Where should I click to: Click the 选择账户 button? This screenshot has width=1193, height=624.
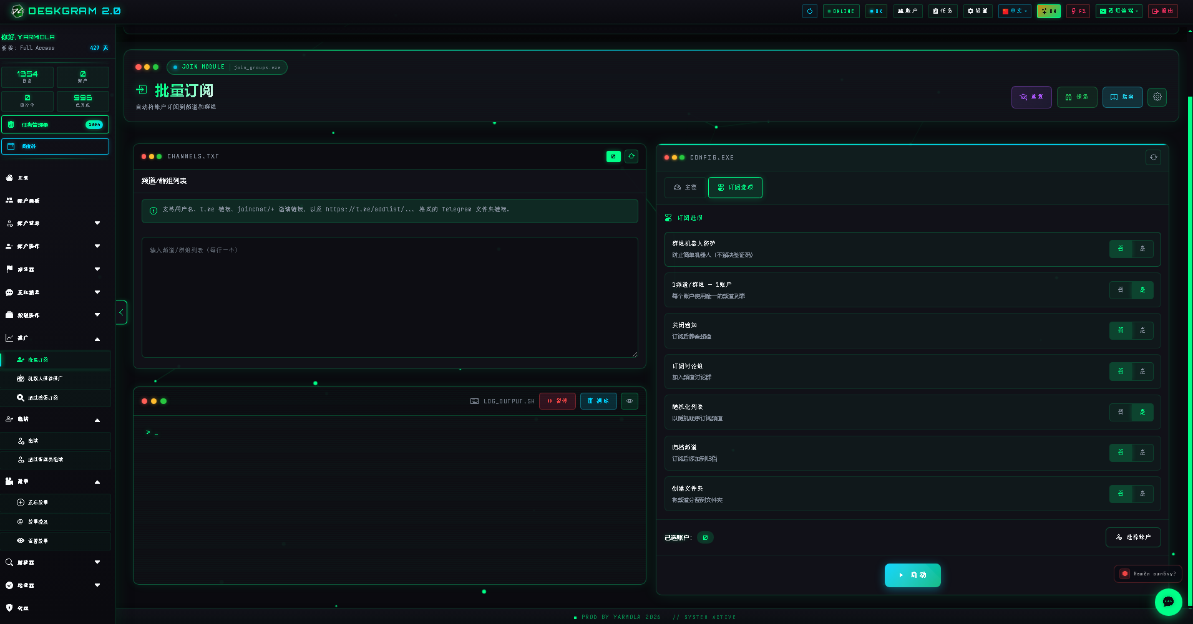(1133, 537)
